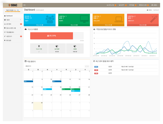Click the blue status label in recent equipment list
This screenshot has height=124, width=163.
(96, 67)
